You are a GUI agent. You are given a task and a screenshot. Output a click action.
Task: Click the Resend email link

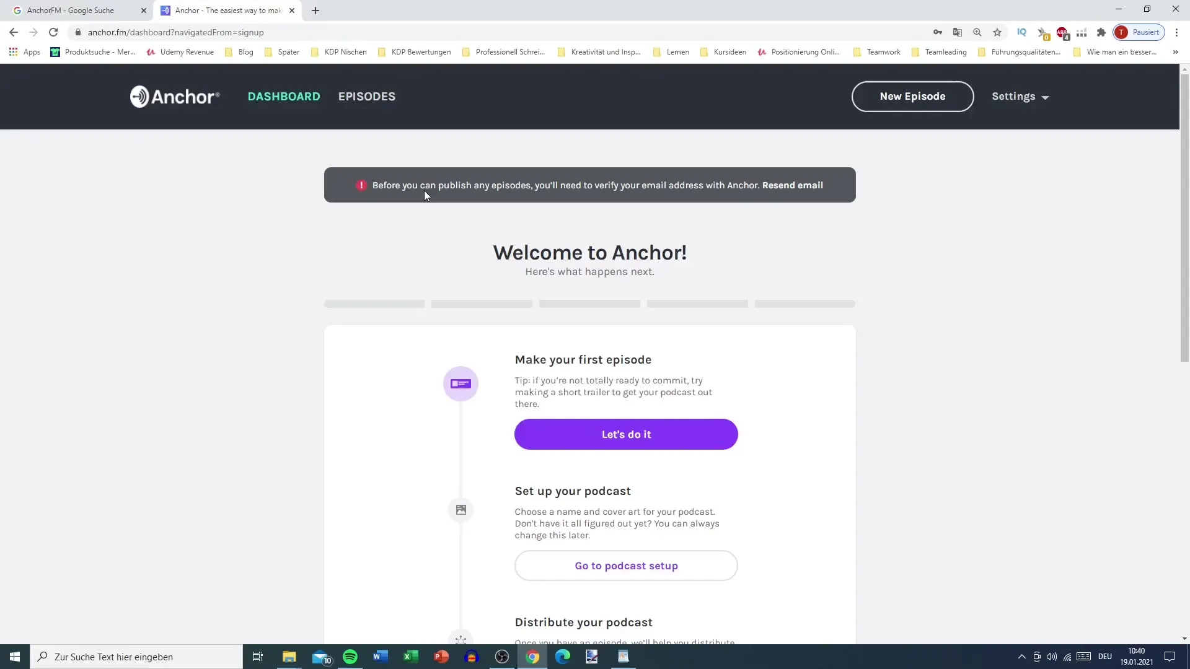pos(793,185)
